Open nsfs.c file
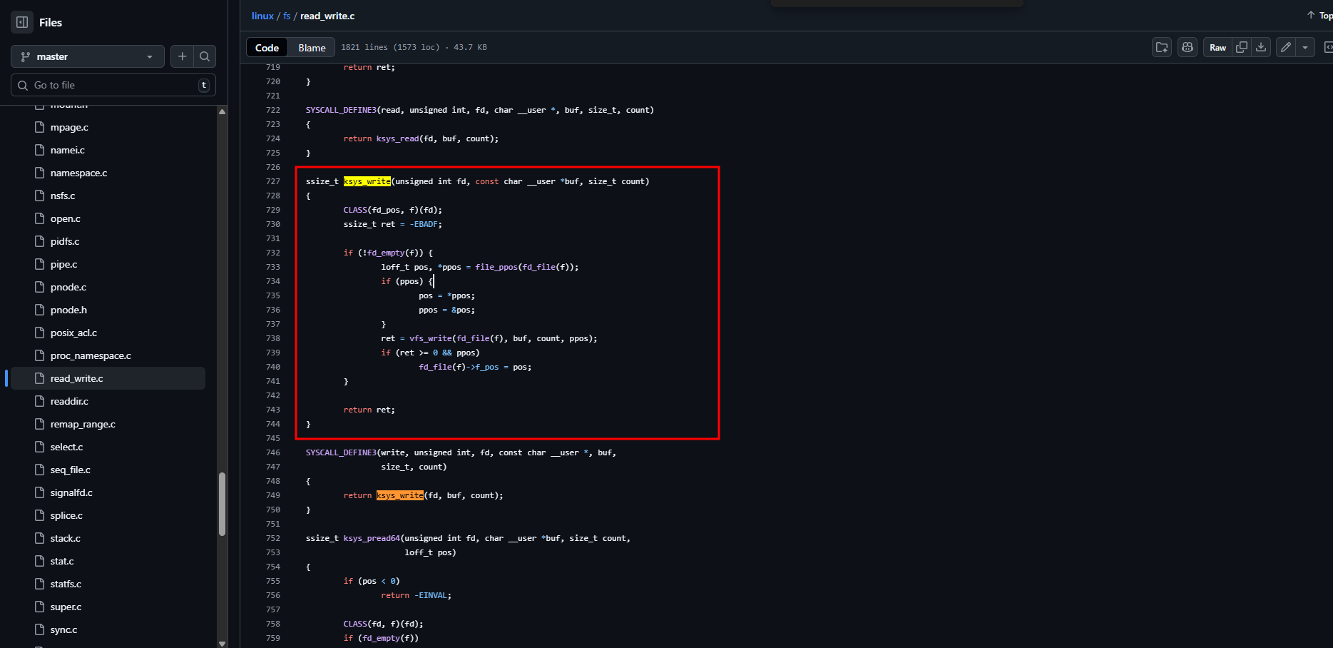This screenshot has height=648, width=1333. (x=63, y=196)
